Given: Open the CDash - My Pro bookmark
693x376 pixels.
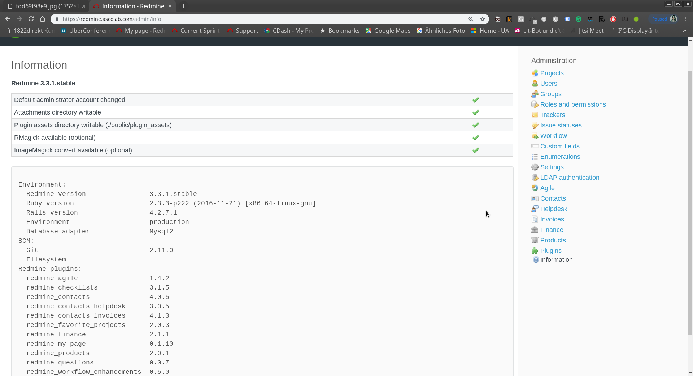Looking at the screenshot, I should coord(289,31).
